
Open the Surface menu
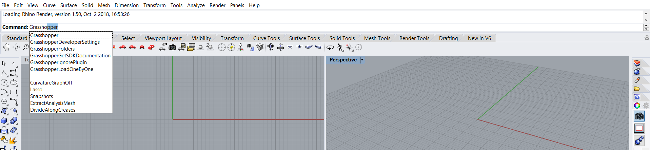point(68,5)
